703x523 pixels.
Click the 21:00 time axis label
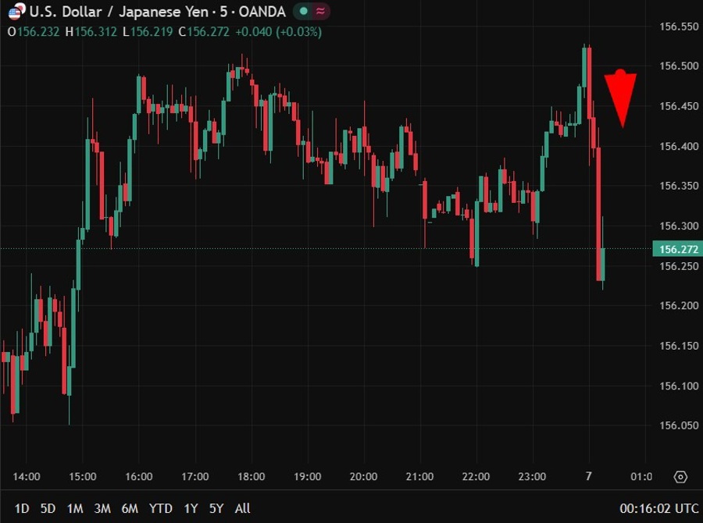[x=419, y=476]
